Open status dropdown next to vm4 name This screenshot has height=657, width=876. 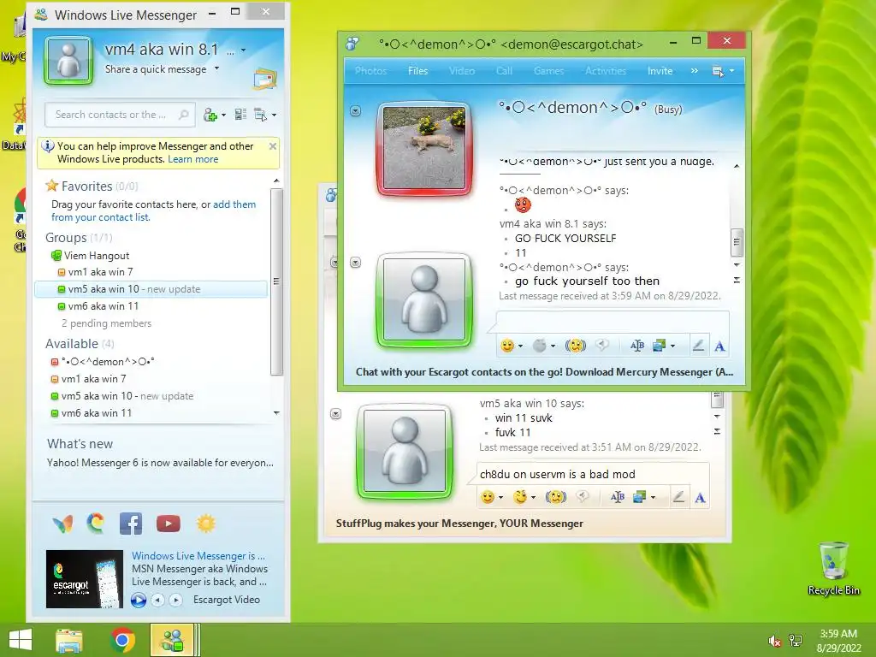243,50
